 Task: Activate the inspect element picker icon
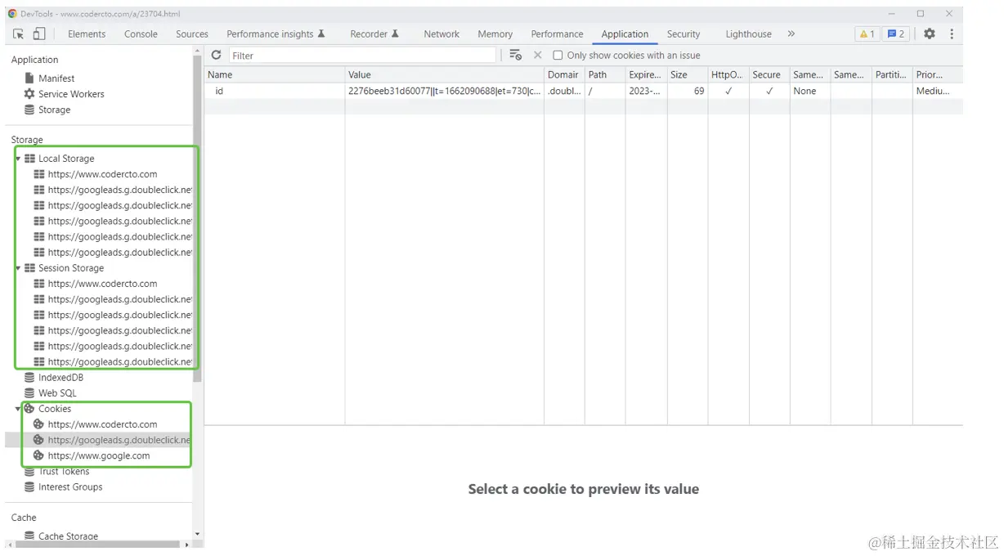(19, 34)
